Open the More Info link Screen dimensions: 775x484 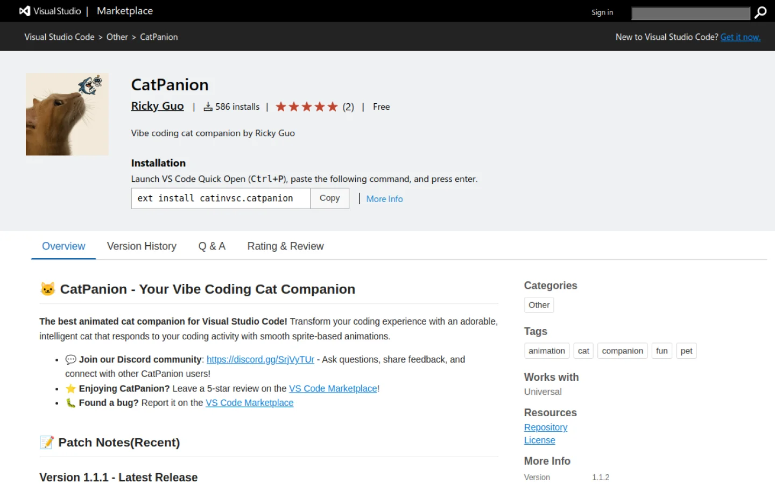click(384, 199)
